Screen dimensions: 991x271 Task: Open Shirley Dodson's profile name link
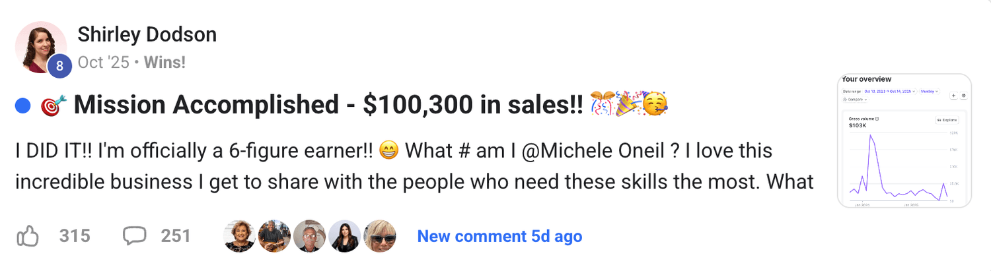(147, 34)
